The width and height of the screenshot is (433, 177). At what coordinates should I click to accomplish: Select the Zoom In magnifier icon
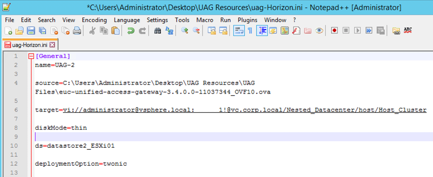point(184,30)
